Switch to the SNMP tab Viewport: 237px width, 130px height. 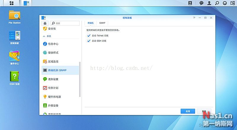click(x=102, y=23)
